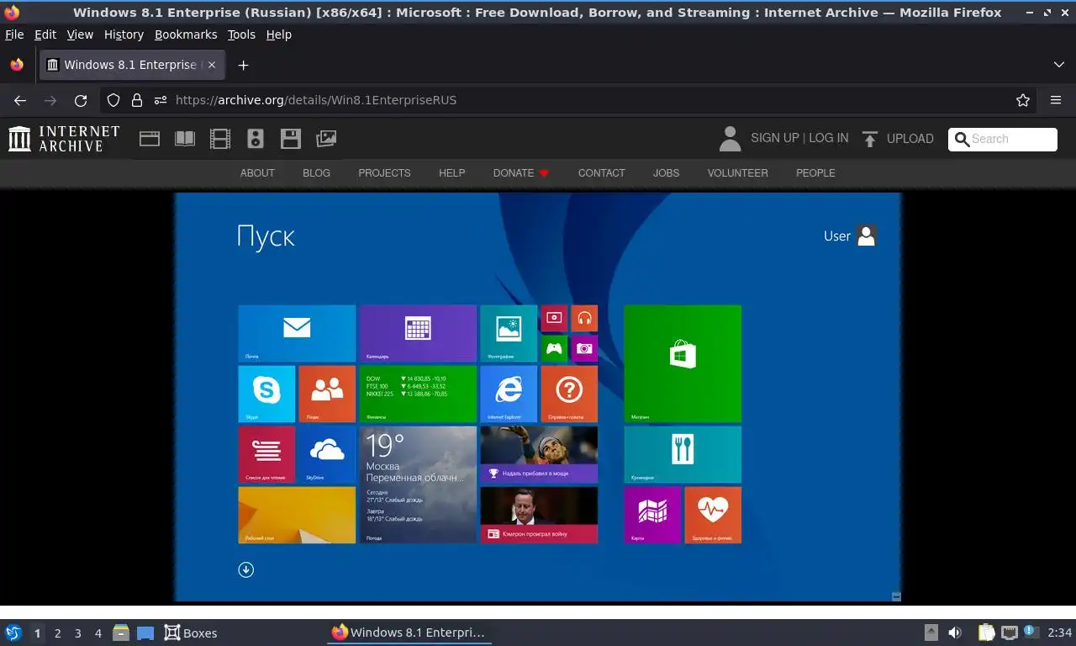Open the VOLUNTEER link
This screenshot has width=1076, height=646.
click(x=737, y=172)
